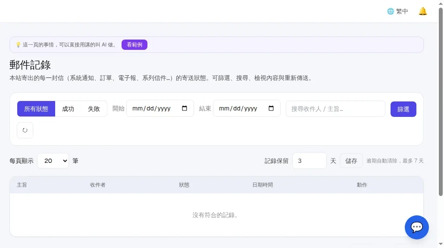This screenshot has height=248, width=444.
Task: Filter by 成功 status
Action: (x=68, y=109)
